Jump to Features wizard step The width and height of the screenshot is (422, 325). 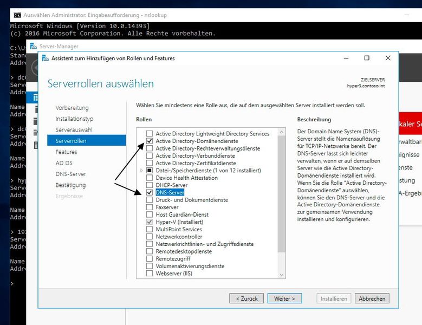(x=66, y=152)
